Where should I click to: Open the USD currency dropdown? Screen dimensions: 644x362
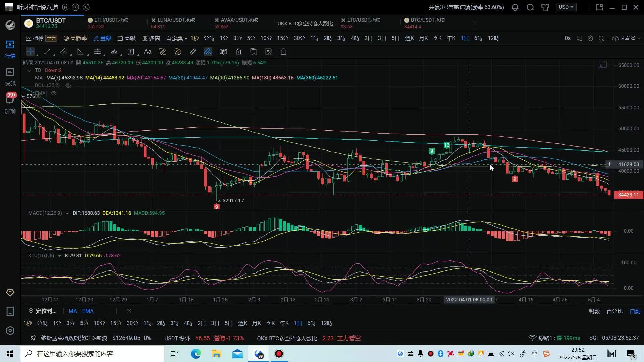tap(567, 7)
